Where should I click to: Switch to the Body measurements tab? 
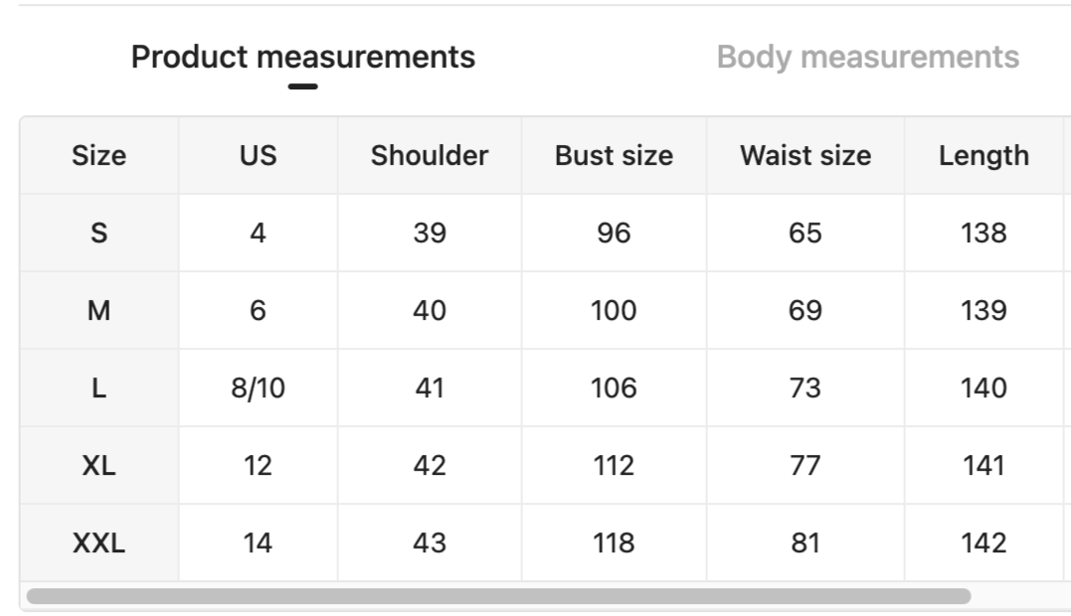point(867,58)
